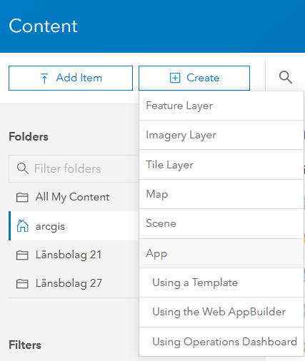Pick Tile Layer from the list

point(221,165)
